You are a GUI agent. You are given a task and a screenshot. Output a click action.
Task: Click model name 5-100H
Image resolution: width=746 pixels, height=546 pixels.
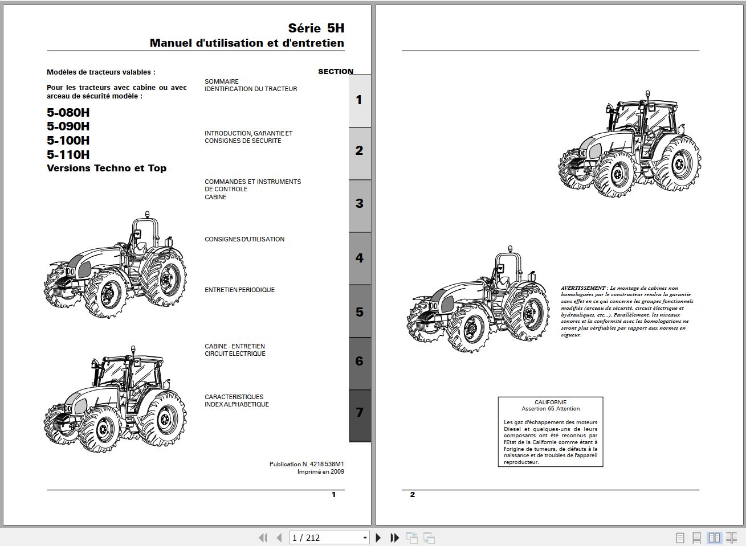pos(68,141)
